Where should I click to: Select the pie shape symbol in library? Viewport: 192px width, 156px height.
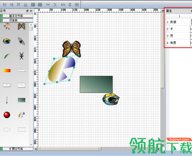tap(22, 115)
